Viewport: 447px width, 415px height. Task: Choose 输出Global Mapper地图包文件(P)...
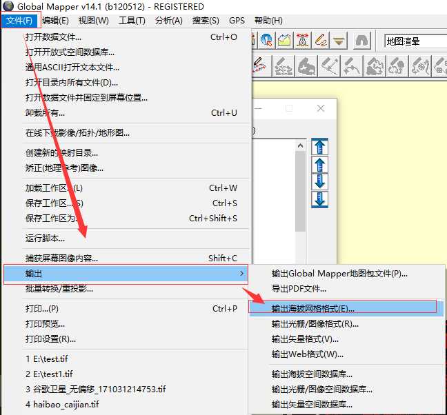pyautogui.click(x=346, y=274)
